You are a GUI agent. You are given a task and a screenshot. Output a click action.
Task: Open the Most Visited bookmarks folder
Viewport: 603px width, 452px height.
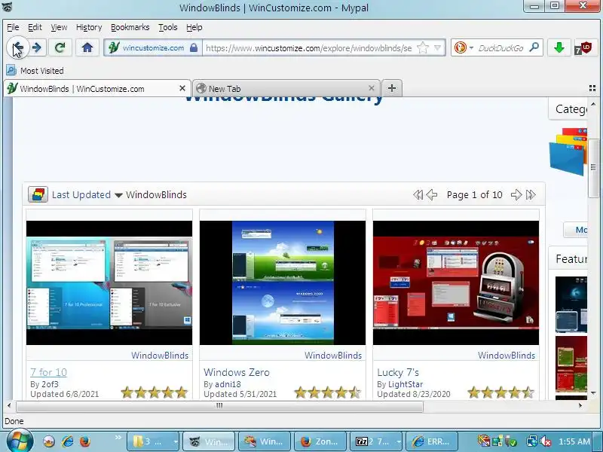tap(35, 71)
